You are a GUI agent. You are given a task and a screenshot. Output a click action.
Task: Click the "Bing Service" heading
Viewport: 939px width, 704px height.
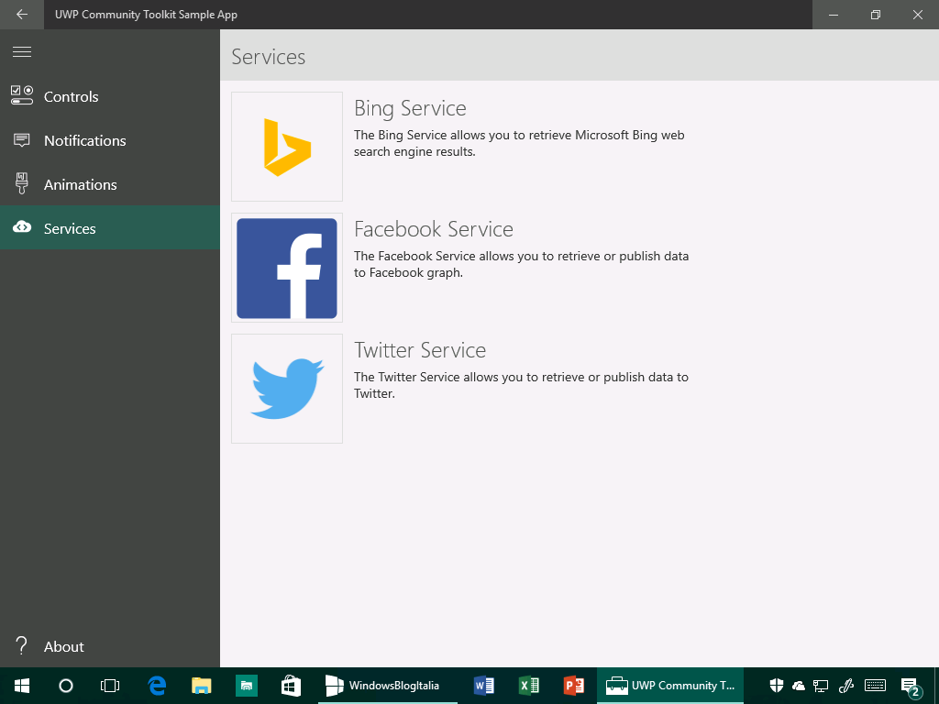[410, 108]
